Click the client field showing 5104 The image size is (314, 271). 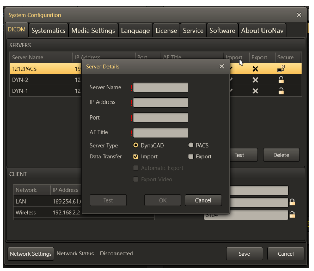click(246, 215)
